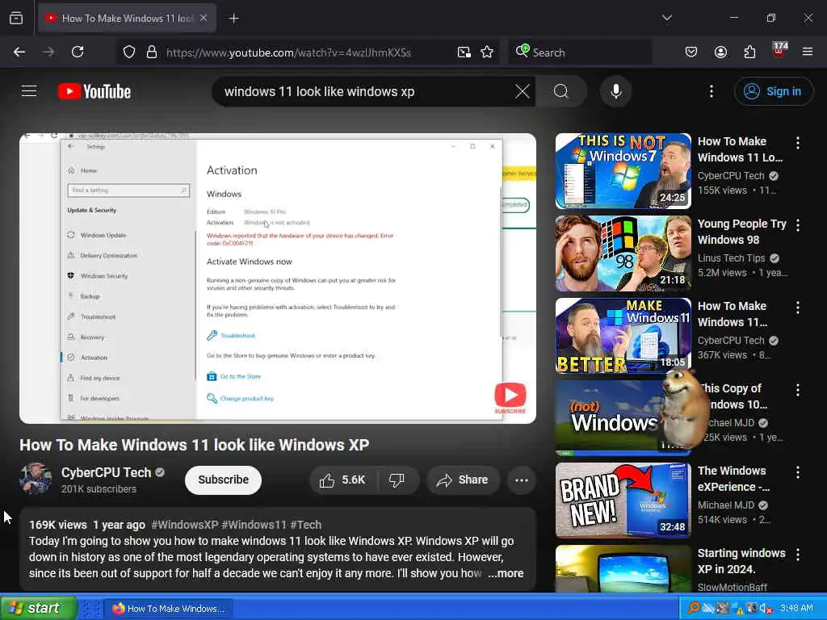
Task: Open CyberCPU Tech channel name link
Action: 106,472
